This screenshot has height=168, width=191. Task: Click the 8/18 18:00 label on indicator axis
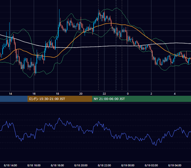click(57, 165)
